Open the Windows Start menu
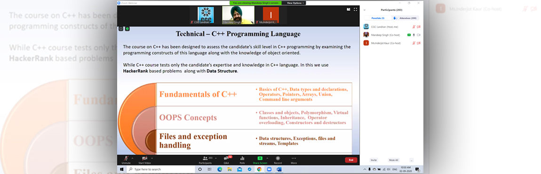The width and height of the screenshot is (541, 174). [122, 169]
